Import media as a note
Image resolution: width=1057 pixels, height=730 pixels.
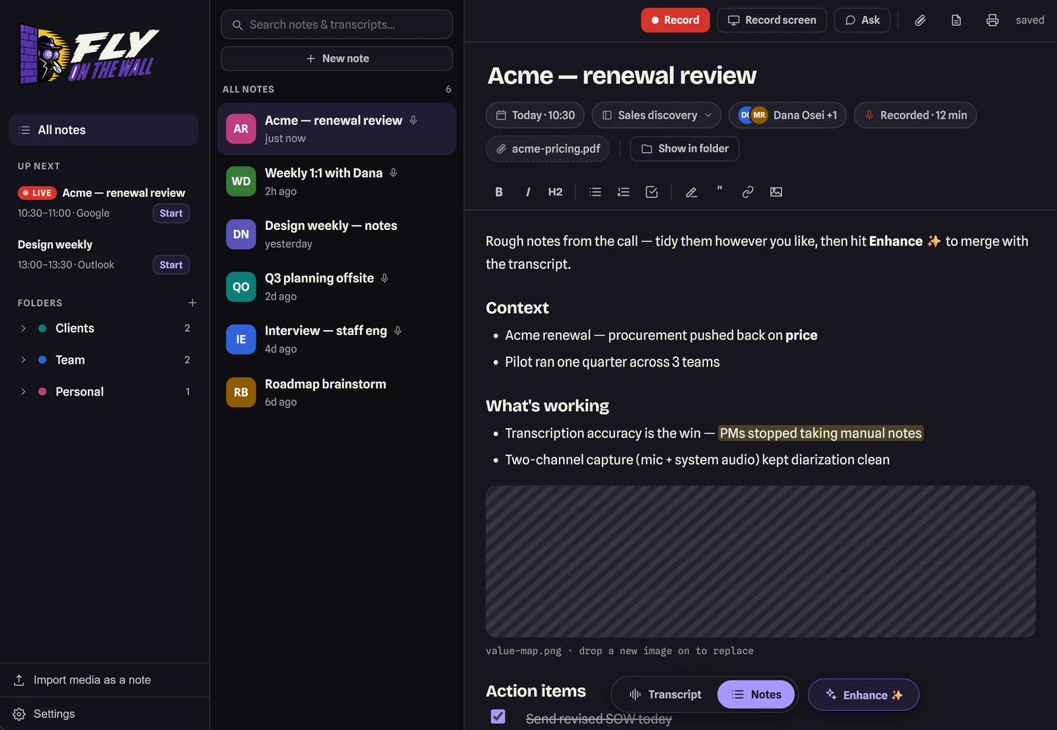click(x=104, y=680)
